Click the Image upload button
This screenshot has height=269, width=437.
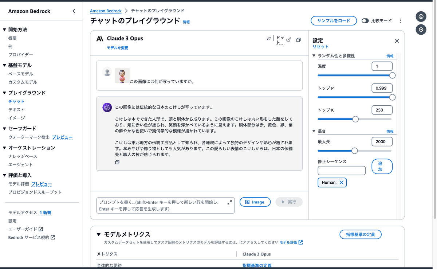point(255,202)
